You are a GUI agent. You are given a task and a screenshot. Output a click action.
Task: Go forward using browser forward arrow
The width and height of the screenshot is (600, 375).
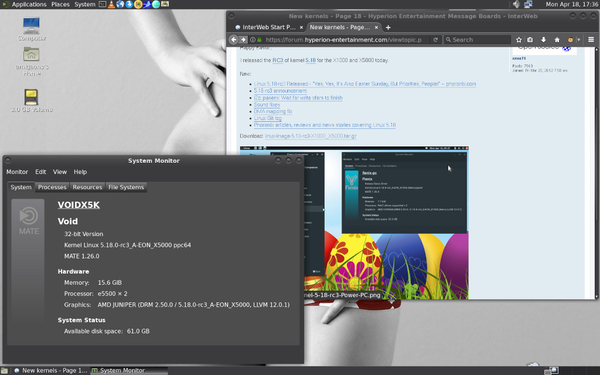pyautogui.click(x=243, y=39)
